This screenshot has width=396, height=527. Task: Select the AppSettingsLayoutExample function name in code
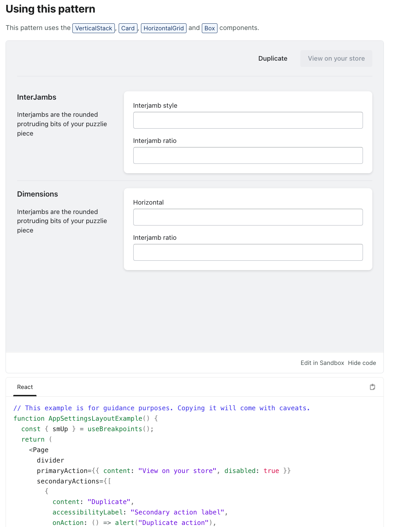[x=95, y=418]
